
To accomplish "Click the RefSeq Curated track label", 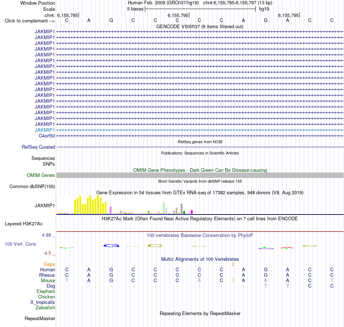I will pyautogui.click(x=38, y=147).
